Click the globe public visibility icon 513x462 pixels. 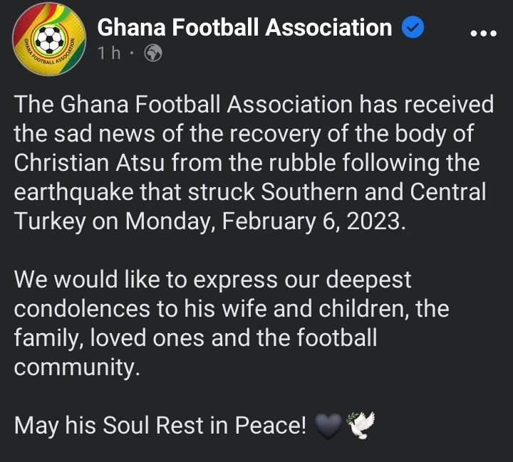pyautogui.click(x=153, y=54)
